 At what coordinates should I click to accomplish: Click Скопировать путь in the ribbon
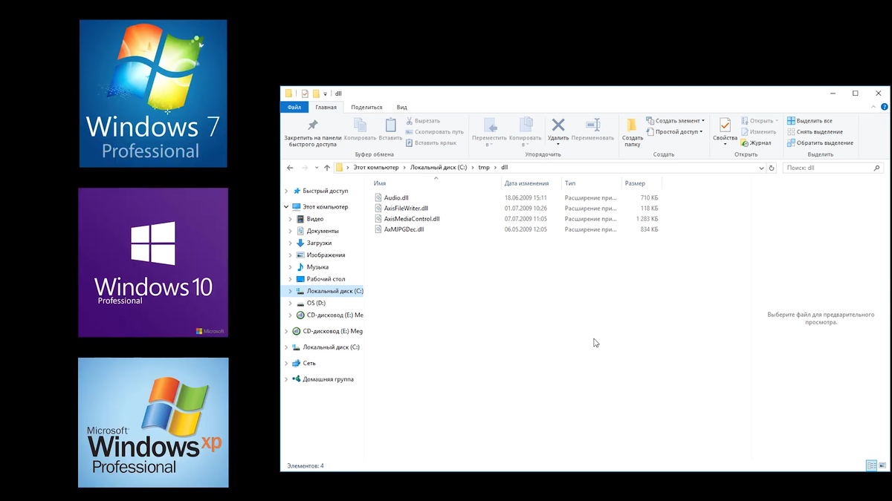[x=434, y=131]
